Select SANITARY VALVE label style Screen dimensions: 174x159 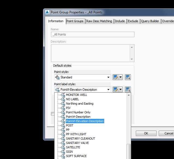click(77, 143)
